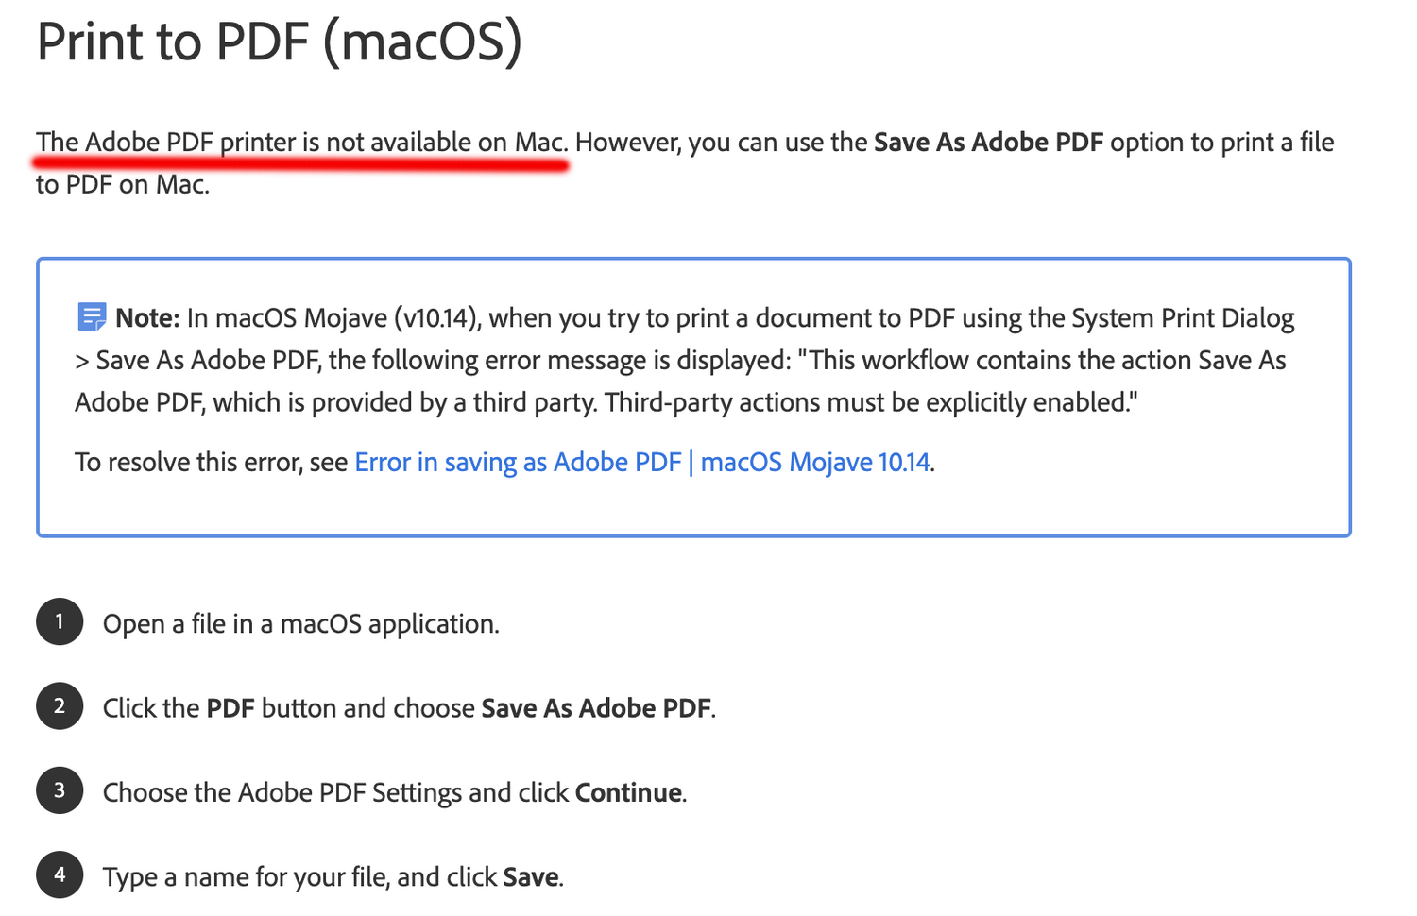
Task: Click 'Open a file in a macOS application' text
Action: (300, 624)
